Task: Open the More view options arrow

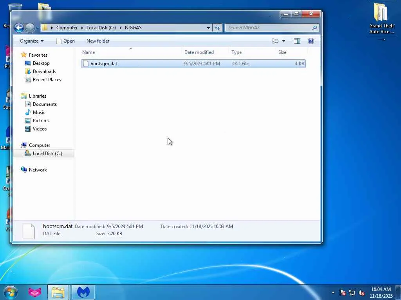Action: 284,41
